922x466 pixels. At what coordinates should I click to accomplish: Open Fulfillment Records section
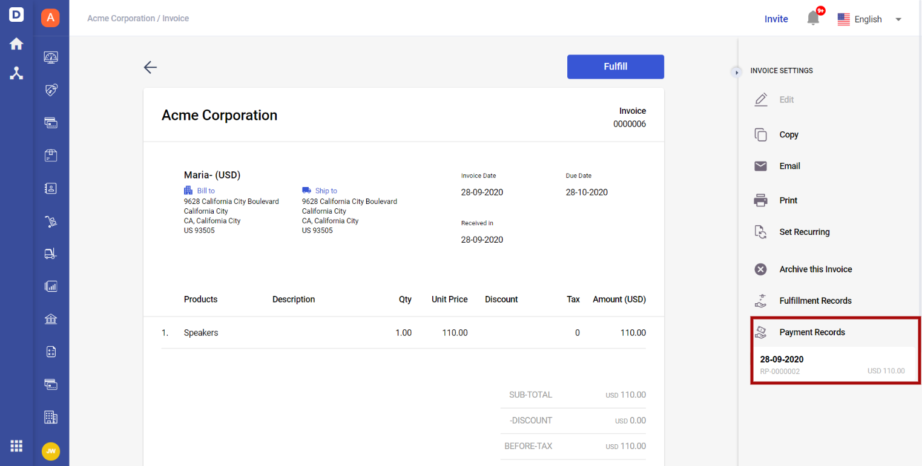pos(815,301)
